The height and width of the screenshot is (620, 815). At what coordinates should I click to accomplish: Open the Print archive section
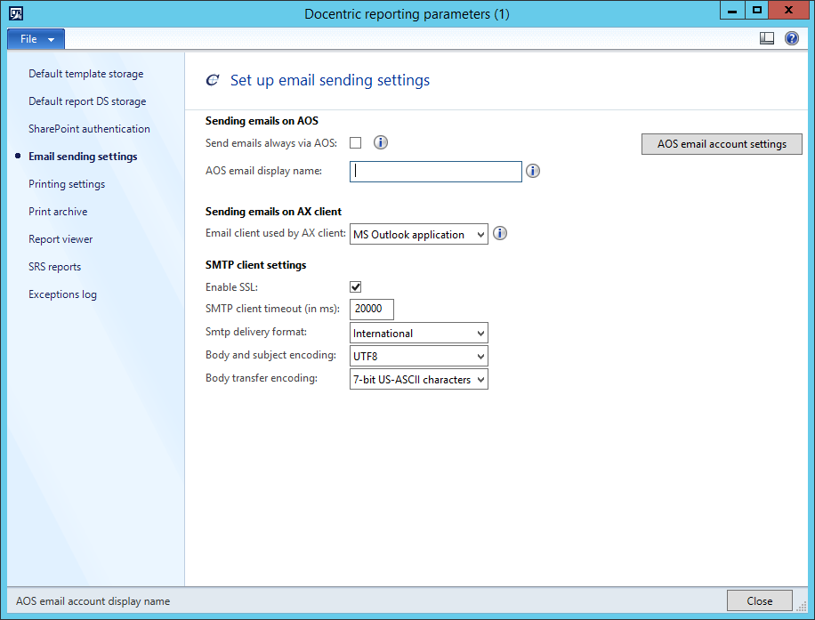[x=58, y=212]
